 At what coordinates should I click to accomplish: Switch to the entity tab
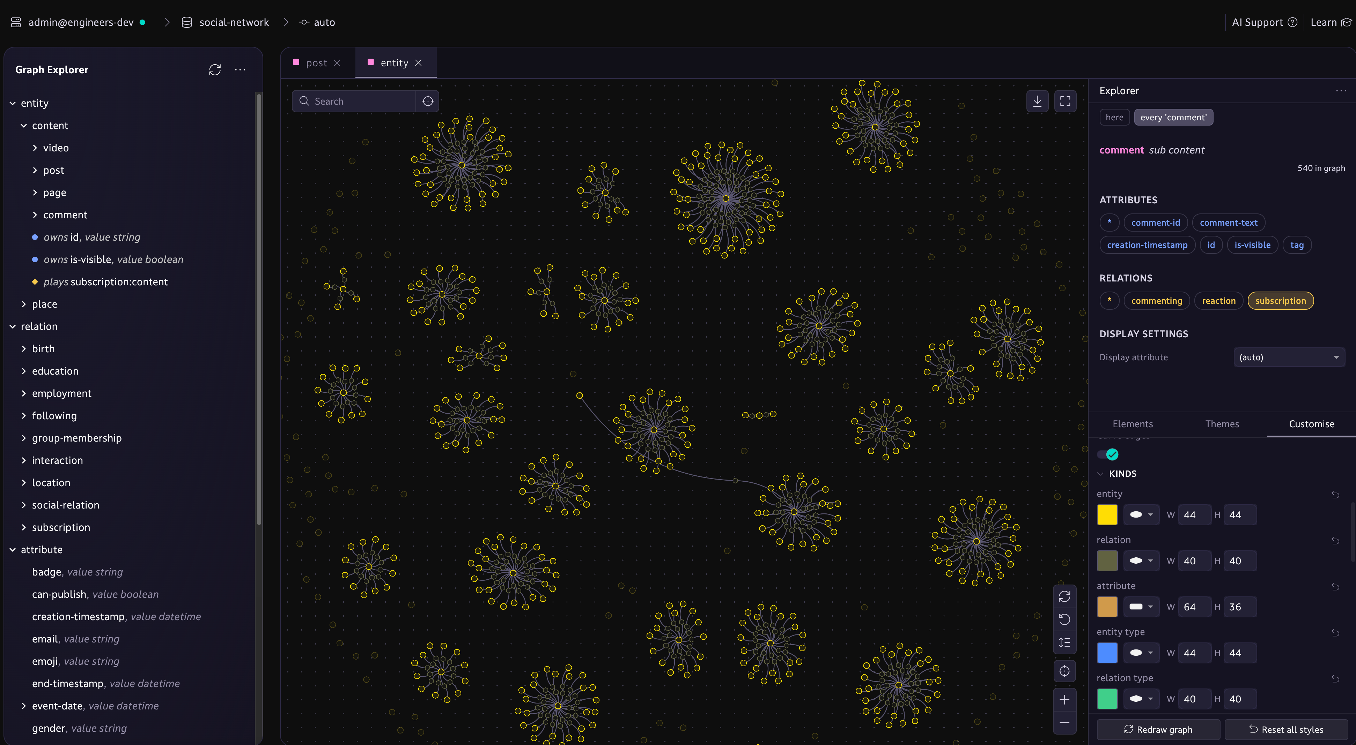point(394,63)
